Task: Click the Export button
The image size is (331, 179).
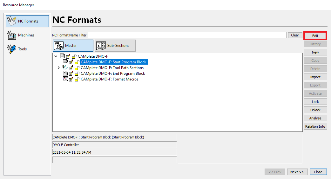Action: pos(315,85)
